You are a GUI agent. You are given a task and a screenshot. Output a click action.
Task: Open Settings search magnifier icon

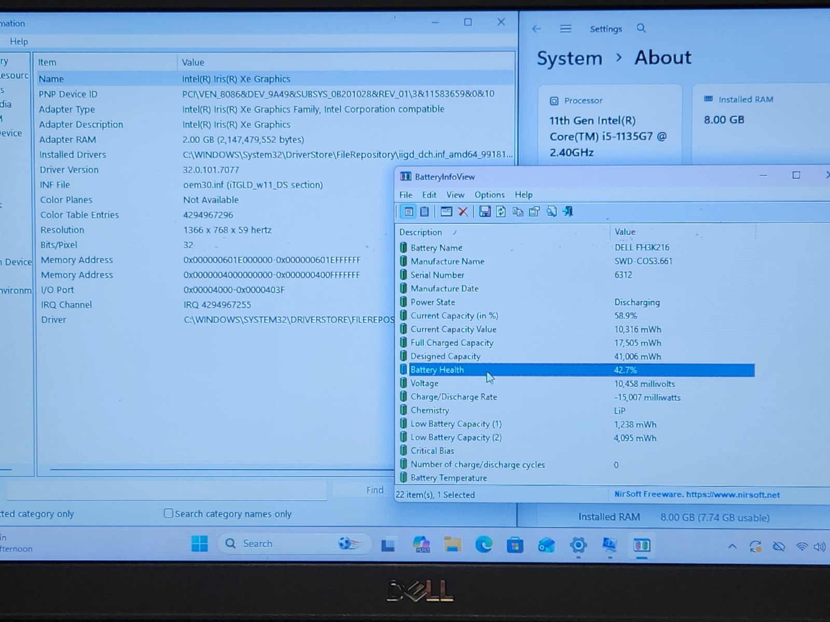coord(641,28)
